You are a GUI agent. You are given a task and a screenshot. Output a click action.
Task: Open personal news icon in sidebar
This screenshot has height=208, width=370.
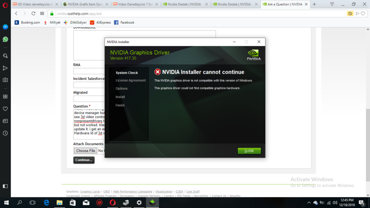(x=5, y=121)
